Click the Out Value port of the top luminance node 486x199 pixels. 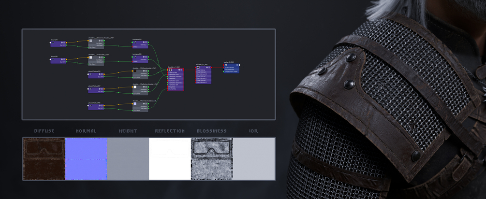point(148,45)
